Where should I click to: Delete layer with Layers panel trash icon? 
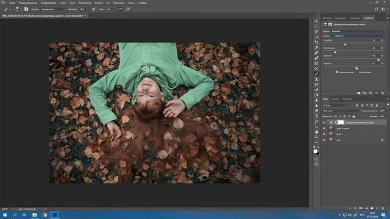(x=383, y=208)
